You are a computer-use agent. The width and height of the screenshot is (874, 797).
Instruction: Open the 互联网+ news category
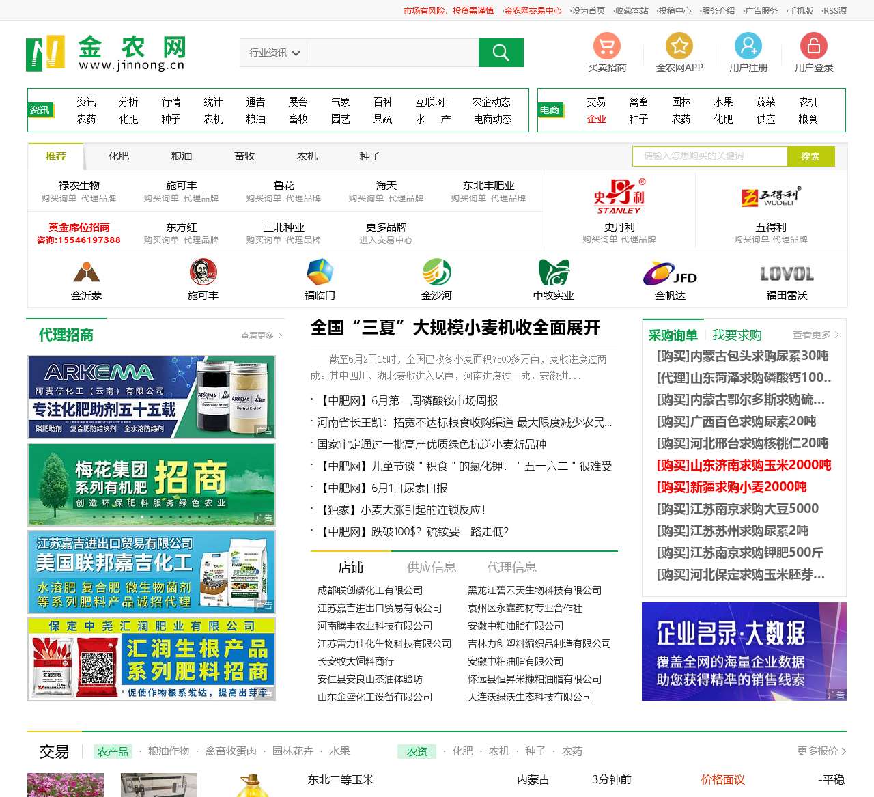click(x=433, y=102)
